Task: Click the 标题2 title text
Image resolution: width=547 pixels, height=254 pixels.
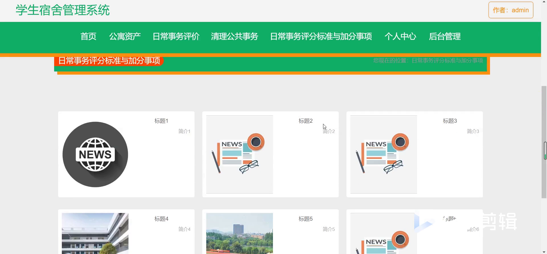Action: [306, 121]
